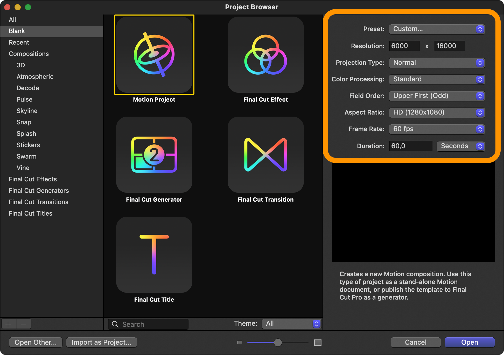Select Final Cut Effects in sidebar

tap(52, 179)
